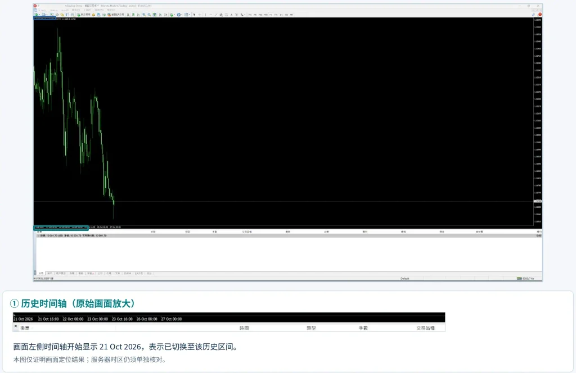This screenshot has width=576, height=373.
Task: Switch to H4 timeframe
Action: (x=276, y=15)
